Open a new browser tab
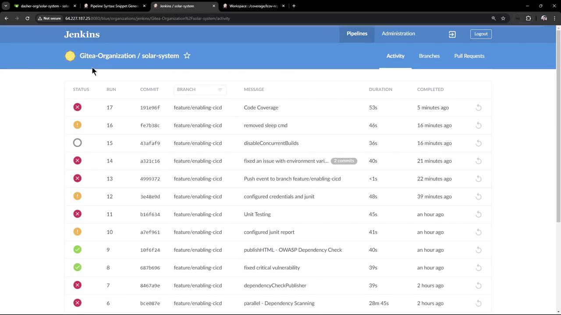The height and width of the screenshot is (315, 561). pyautogui.click(x=294, y=6)
